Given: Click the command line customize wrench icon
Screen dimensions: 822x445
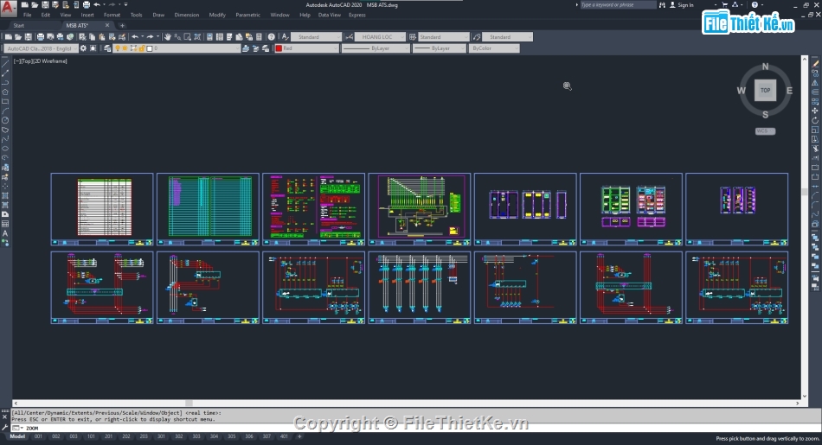Looking at the screenshot, I should tap(5, 428).
